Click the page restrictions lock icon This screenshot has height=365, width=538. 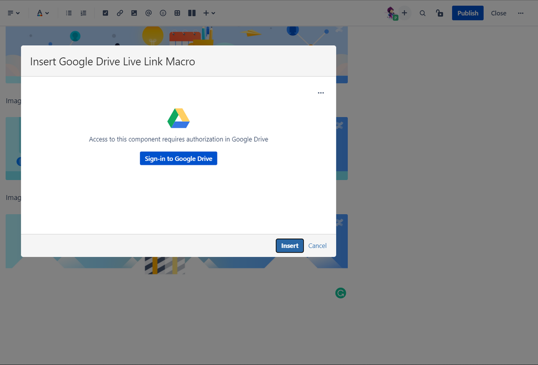(x=439, y=13)
